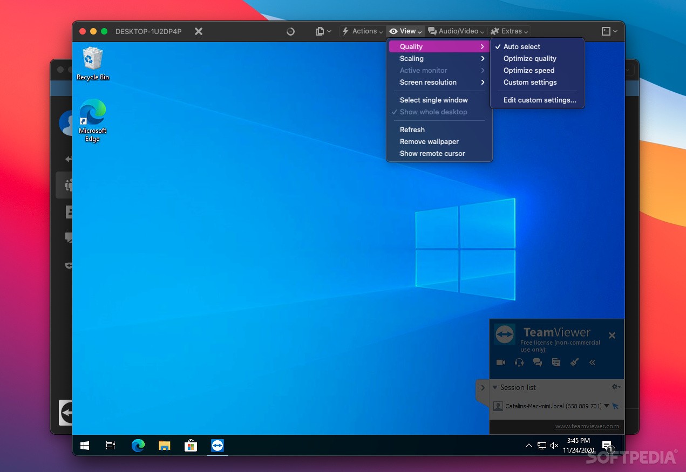Show hidden system tray icons
686x472 pixels.
click(x=528, y=446)
